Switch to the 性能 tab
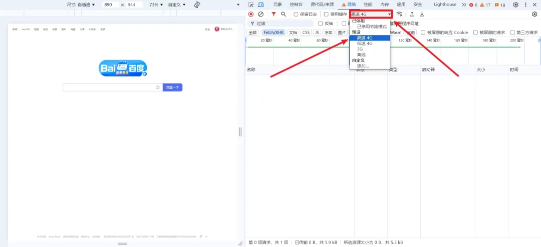 click(368, 4)
